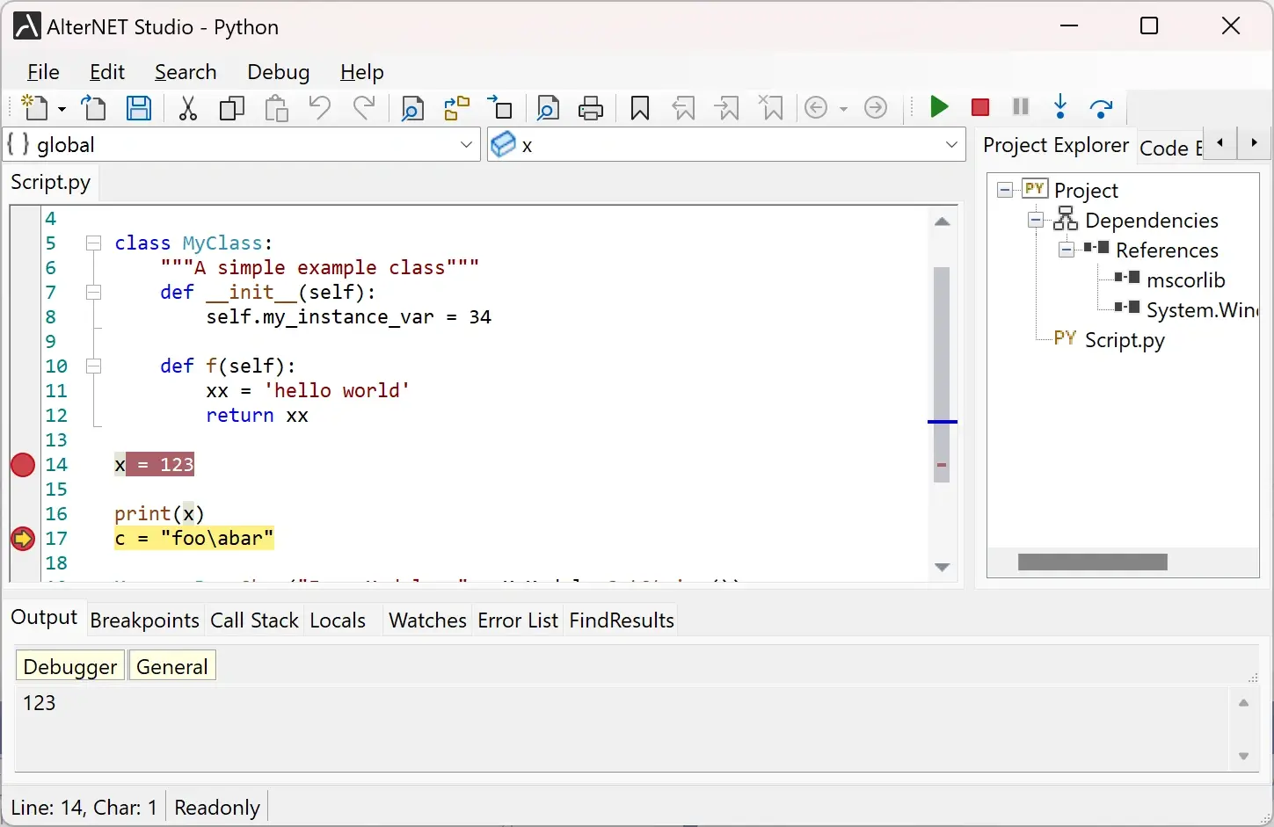Open the global scope dropdown
This screenshot has height=827, width=1274.
coord(466,145)
